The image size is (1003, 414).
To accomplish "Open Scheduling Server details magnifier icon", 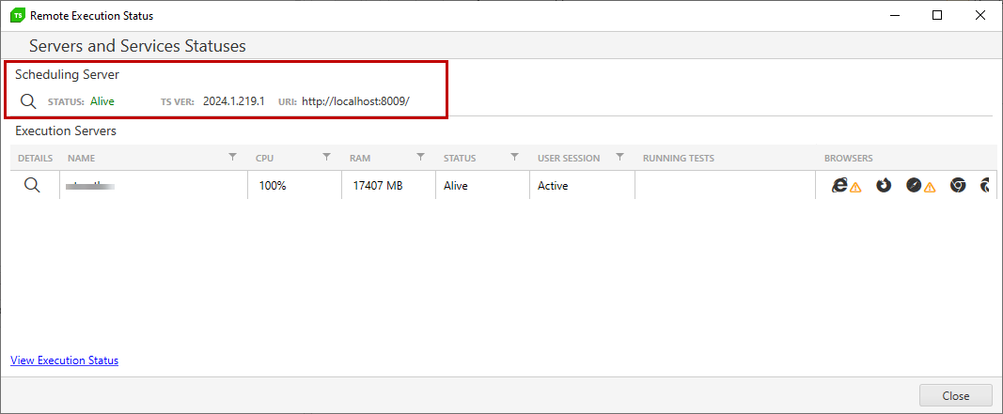I will 28,101.
